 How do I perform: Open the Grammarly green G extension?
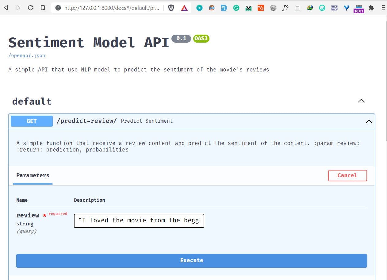click(236, 8)
